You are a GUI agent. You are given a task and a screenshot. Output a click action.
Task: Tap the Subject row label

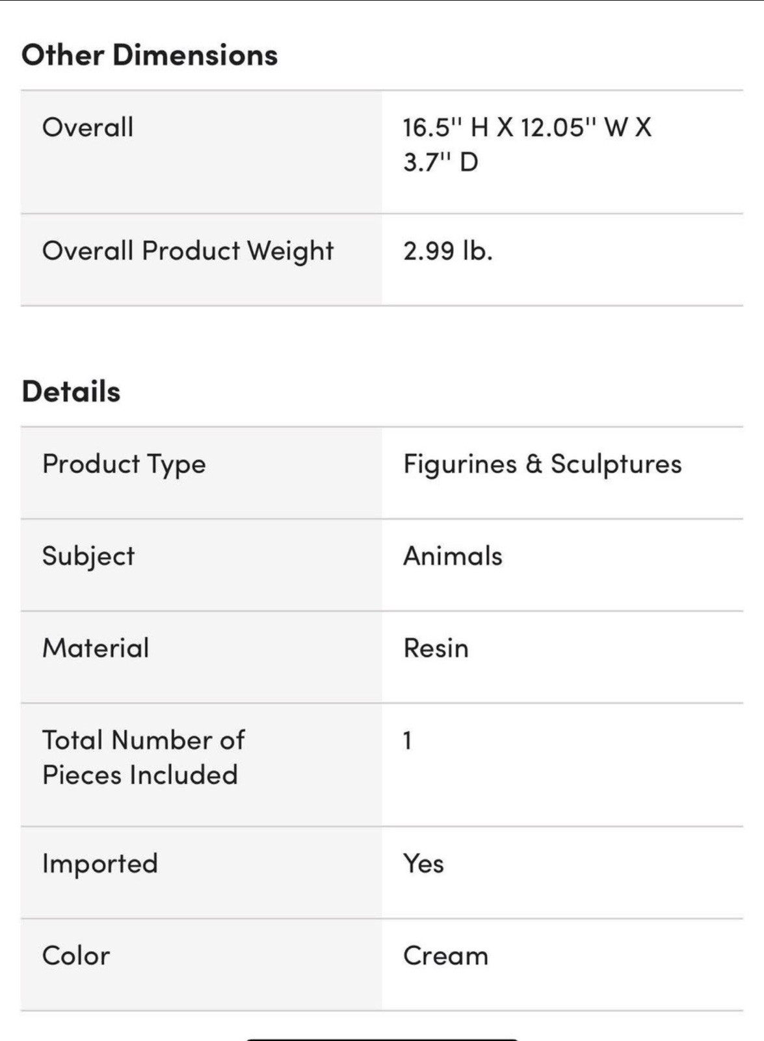(x=88, y=556)
